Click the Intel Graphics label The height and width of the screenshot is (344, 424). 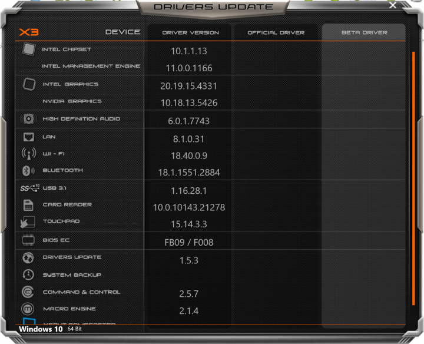[71, 84]
